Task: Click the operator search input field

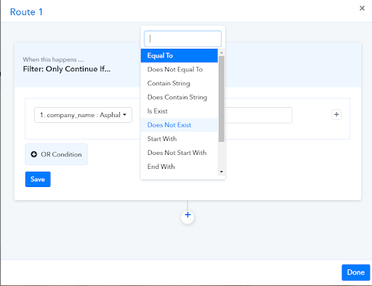Action: coord(183,39)
